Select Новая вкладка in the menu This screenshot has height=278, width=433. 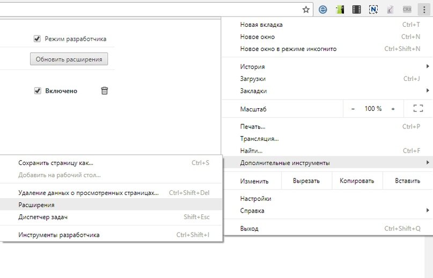tap(327, 25)
